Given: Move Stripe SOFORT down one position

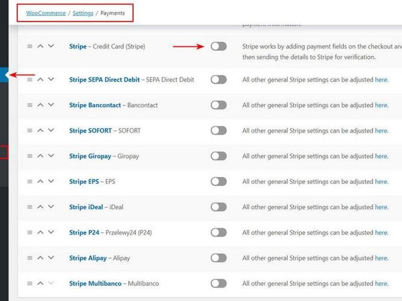Looking at the screenshot, I should [x=51, y=130].
